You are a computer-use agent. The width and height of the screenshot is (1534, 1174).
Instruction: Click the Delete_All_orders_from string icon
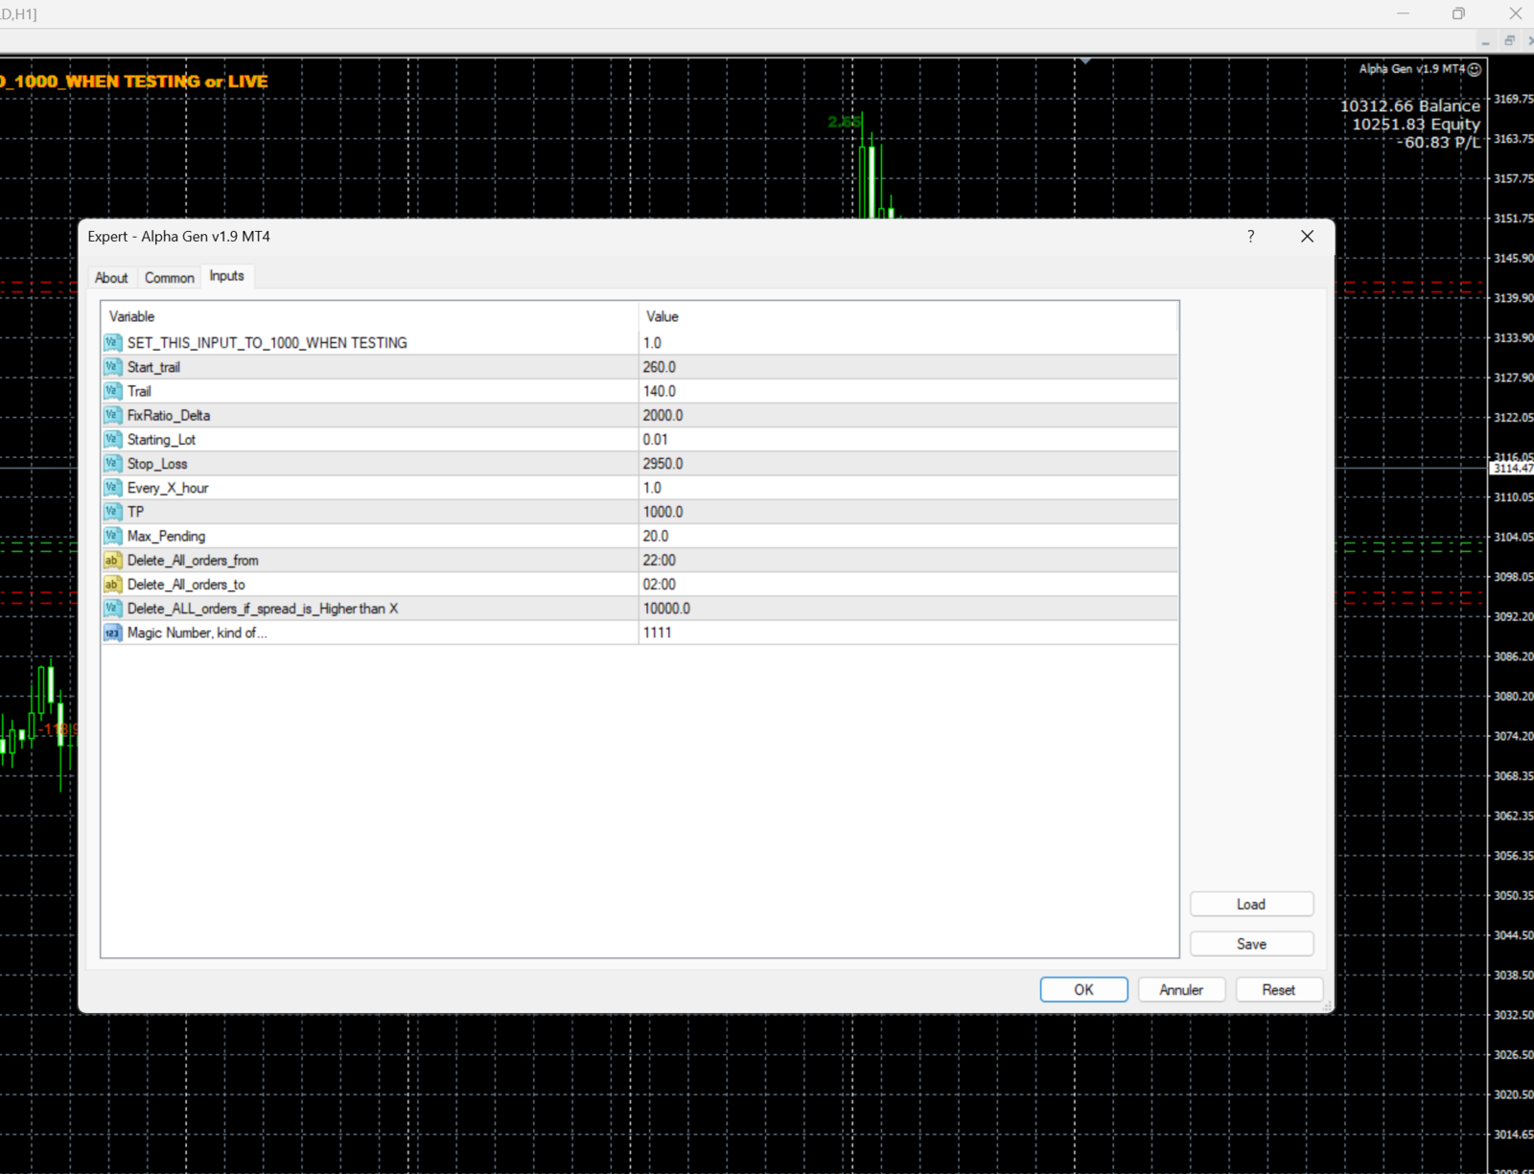tap(112, 561)
